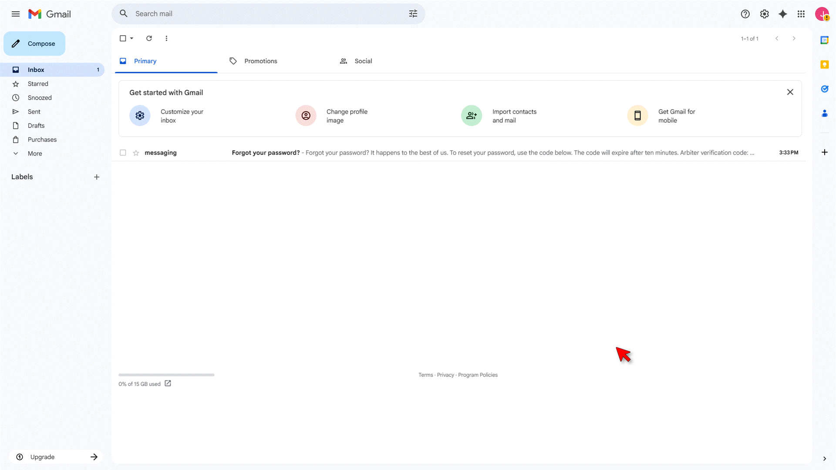Select all emails via header checkbox
This screenshot has height=470, width=836.
click(122, 38)
